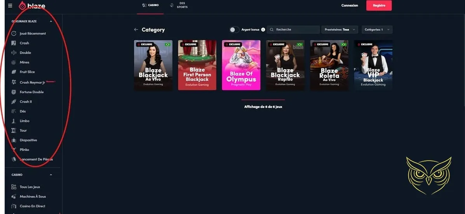The height and width of the screenshot is (214, 465).
Task: Click the Diapositive sidebar icon
Action: 14,140
